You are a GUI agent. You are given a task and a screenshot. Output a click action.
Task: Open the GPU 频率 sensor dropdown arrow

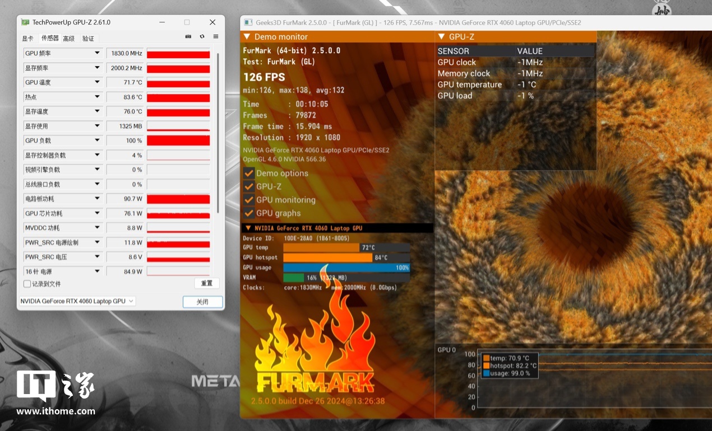pos(96,53)
